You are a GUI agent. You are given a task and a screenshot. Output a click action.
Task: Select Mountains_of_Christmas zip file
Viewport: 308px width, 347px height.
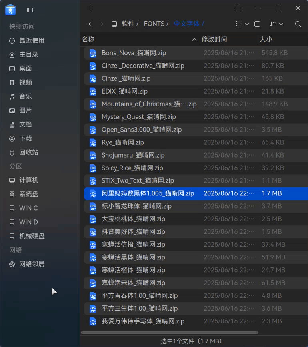point(196,104)
